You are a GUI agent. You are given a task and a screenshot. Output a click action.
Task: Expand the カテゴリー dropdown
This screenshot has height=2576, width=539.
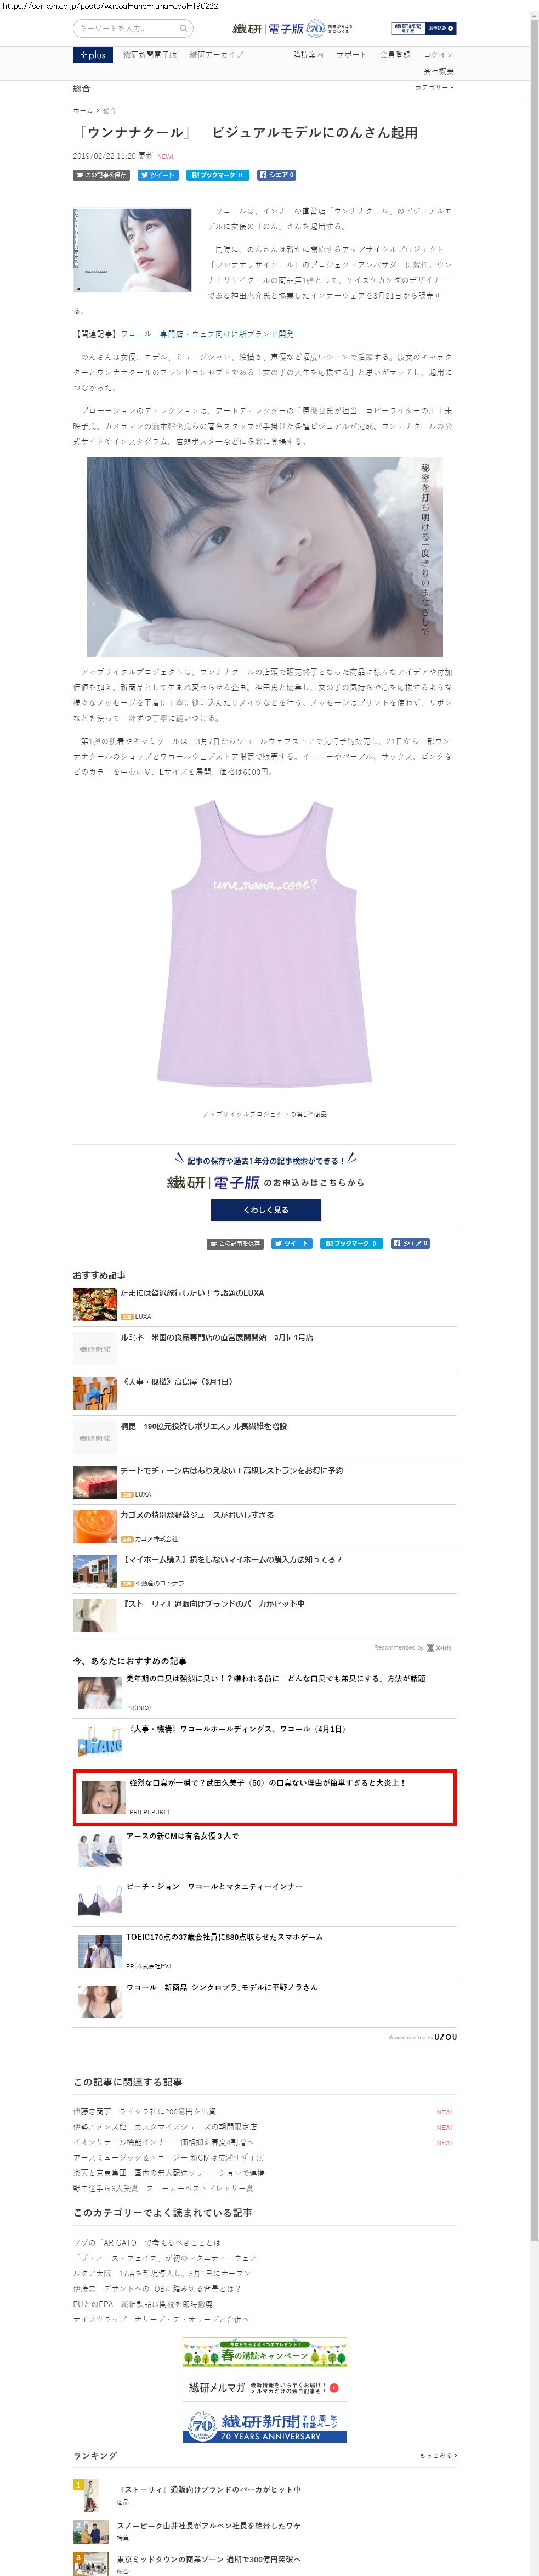434,88
